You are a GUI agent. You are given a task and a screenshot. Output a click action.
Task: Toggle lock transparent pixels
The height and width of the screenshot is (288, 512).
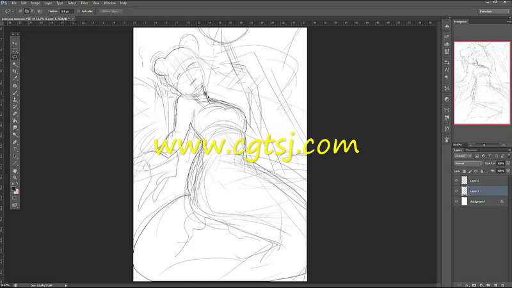464,171
